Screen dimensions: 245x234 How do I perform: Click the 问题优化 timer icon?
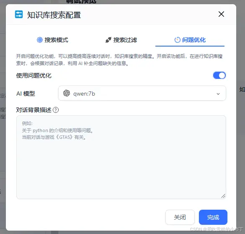[177, 40]
